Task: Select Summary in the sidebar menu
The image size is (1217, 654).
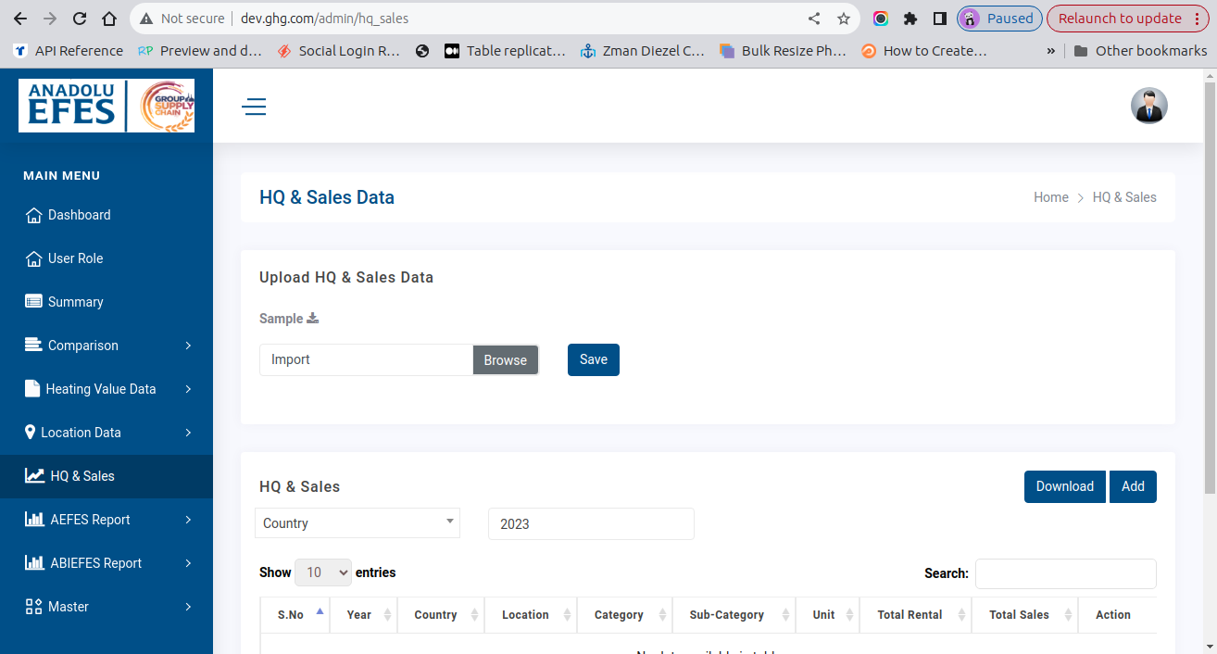Action: [75, 302]
